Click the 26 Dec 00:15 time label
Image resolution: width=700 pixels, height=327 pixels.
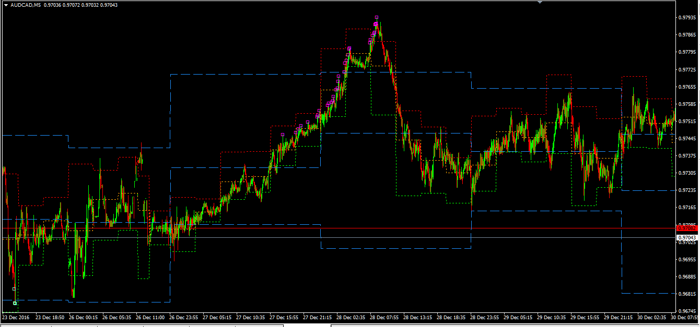point(83,317)
